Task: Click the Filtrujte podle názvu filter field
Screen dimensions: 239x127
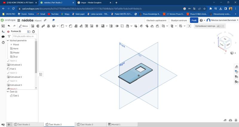Action: pos(24,36)
